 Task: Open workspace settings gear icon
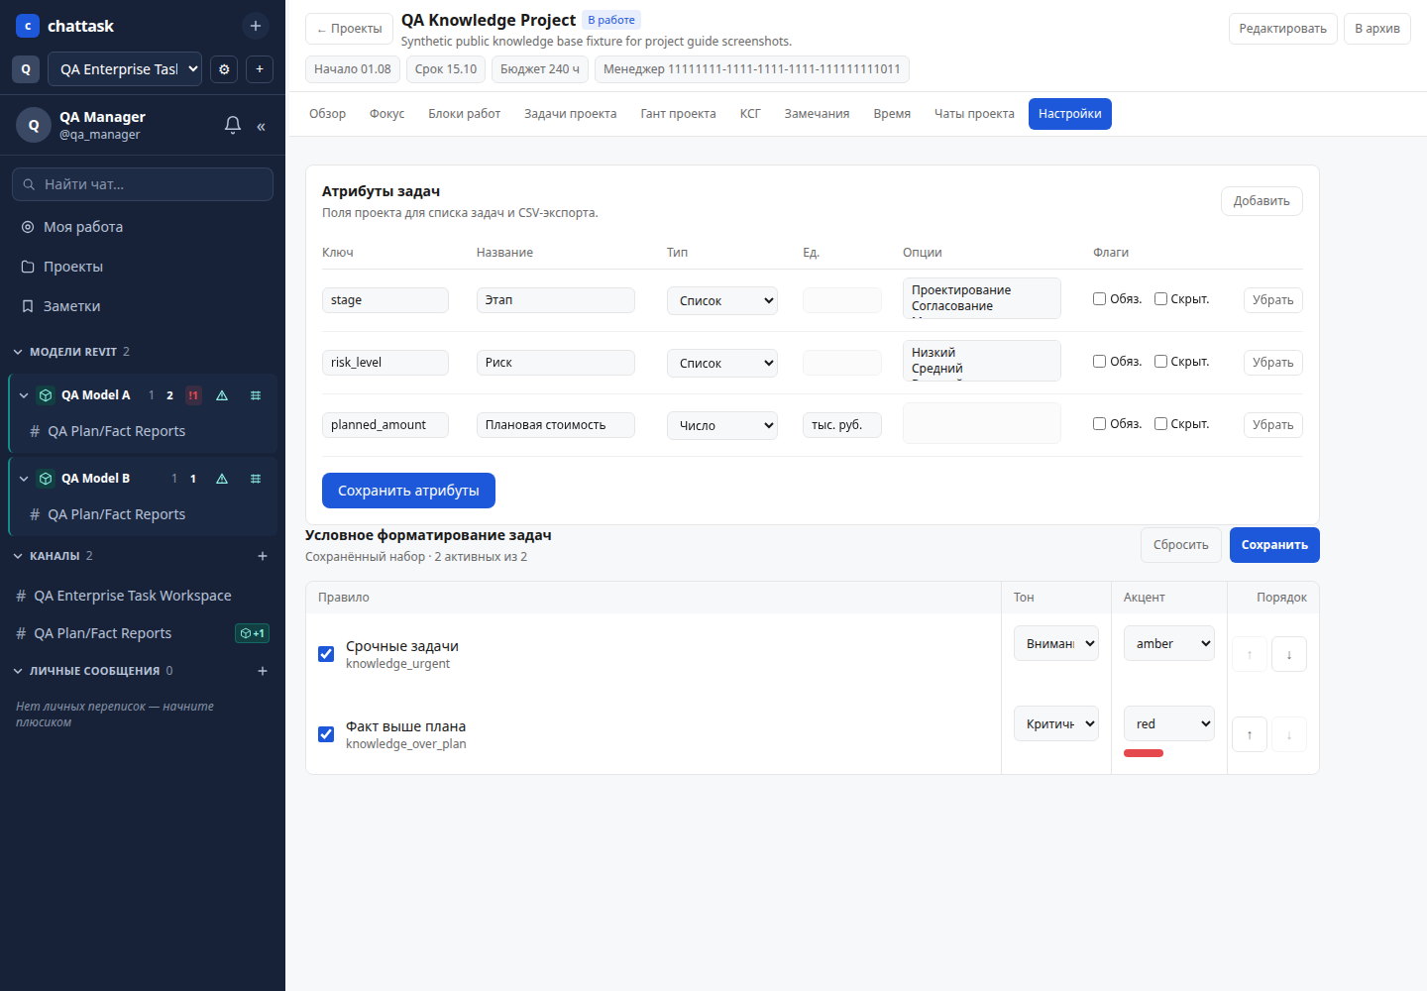coord(224,69)
